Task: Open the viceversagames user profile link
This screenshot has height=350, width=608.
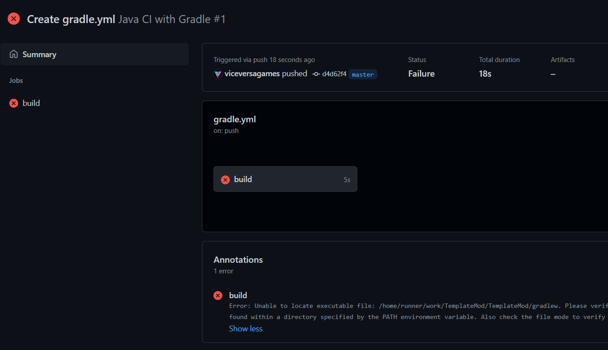Action: pyautogui.click(x=252, y=74)
